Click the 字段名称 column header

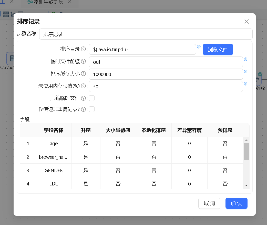54,130
